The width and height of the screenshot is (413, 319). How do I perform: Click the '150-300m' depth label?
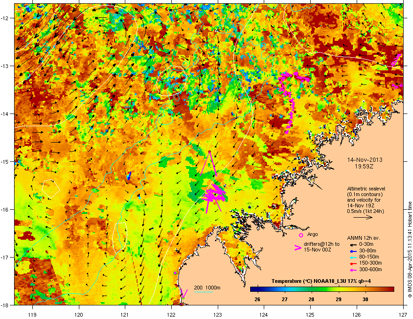tap(370, 263)
